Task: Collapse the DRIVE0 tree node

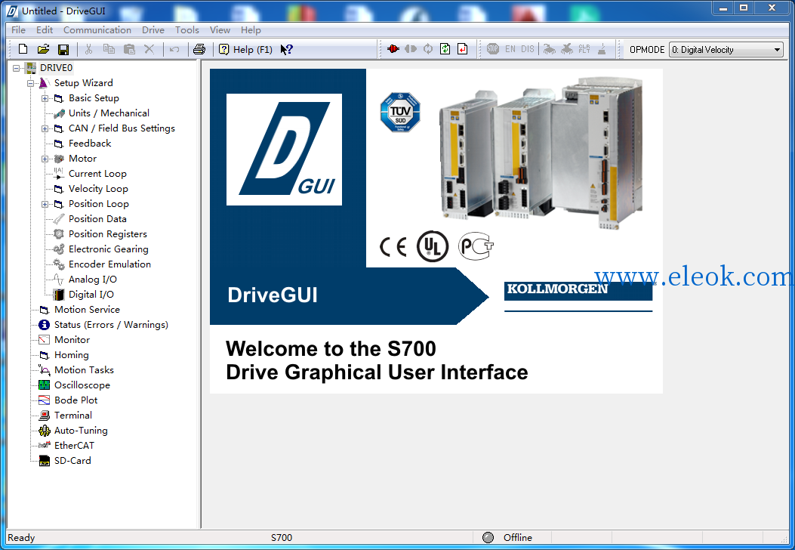Action: [x=16, y=68]
